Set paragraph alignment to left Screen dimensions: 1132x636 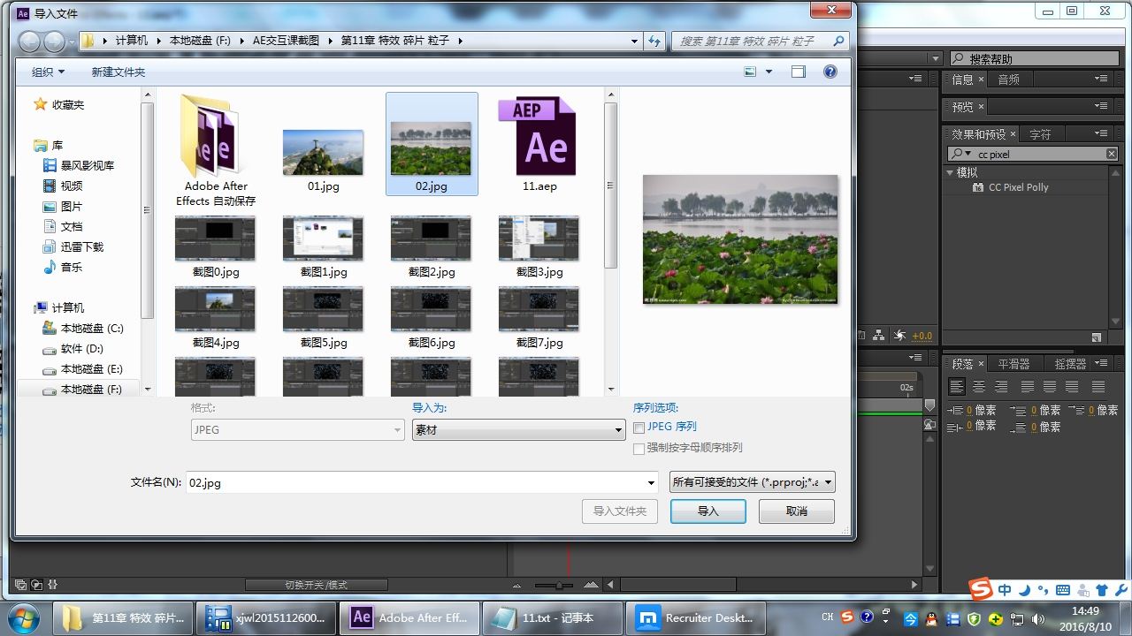click(956, 387)
